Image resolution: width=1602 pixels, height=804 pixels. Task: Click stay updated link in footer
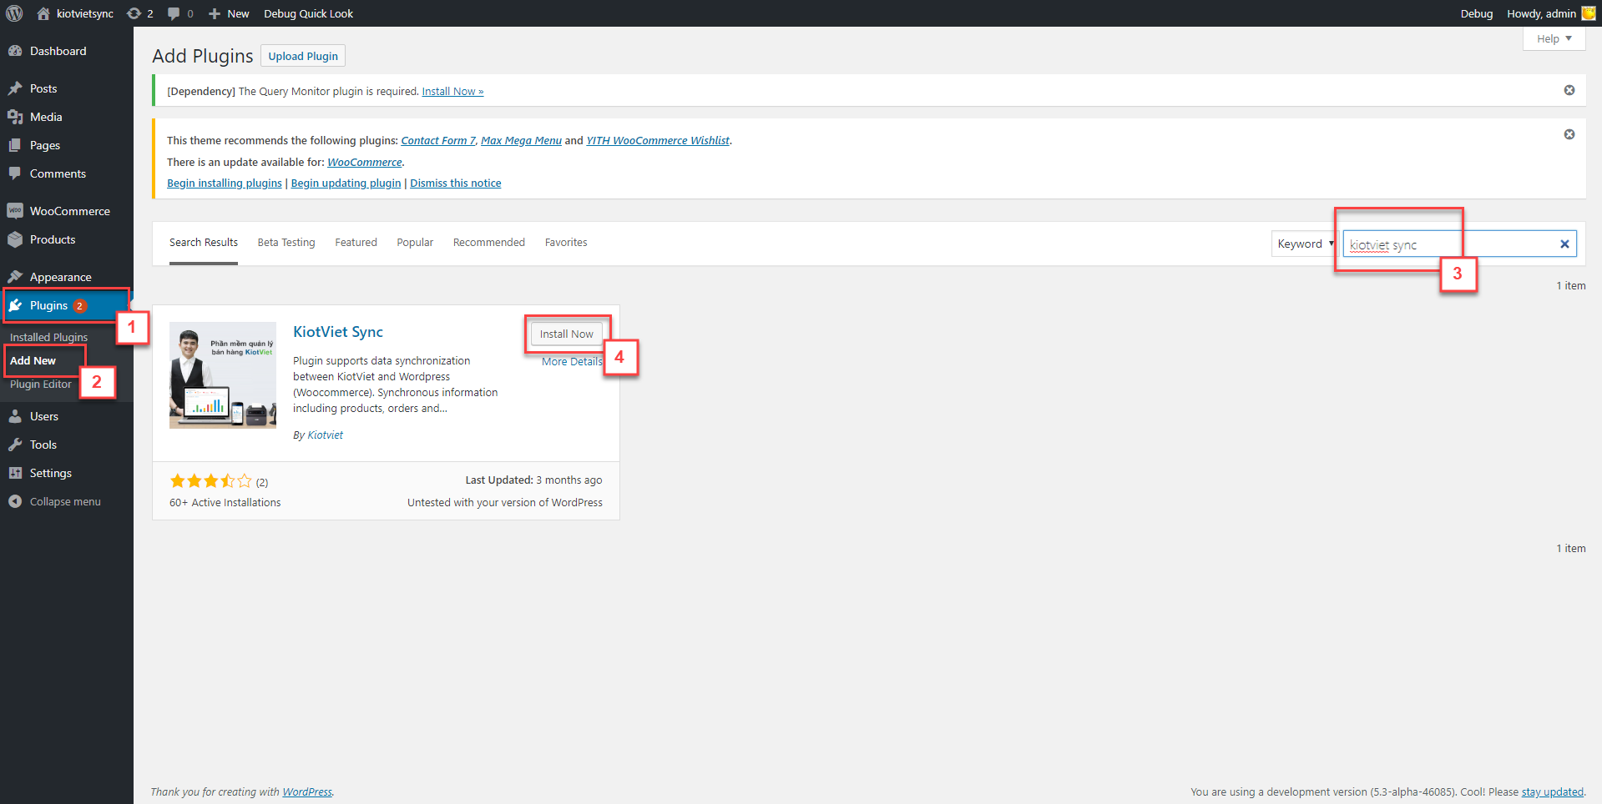click(x=1552, y=792)
